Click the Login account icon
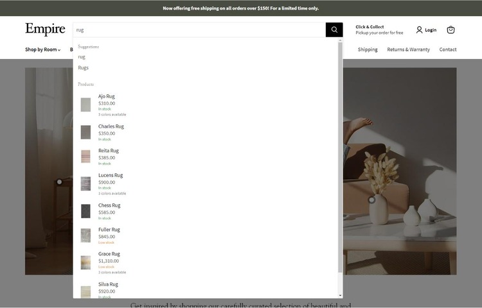This screenshot has height=308, width=482. pos(425,30)
